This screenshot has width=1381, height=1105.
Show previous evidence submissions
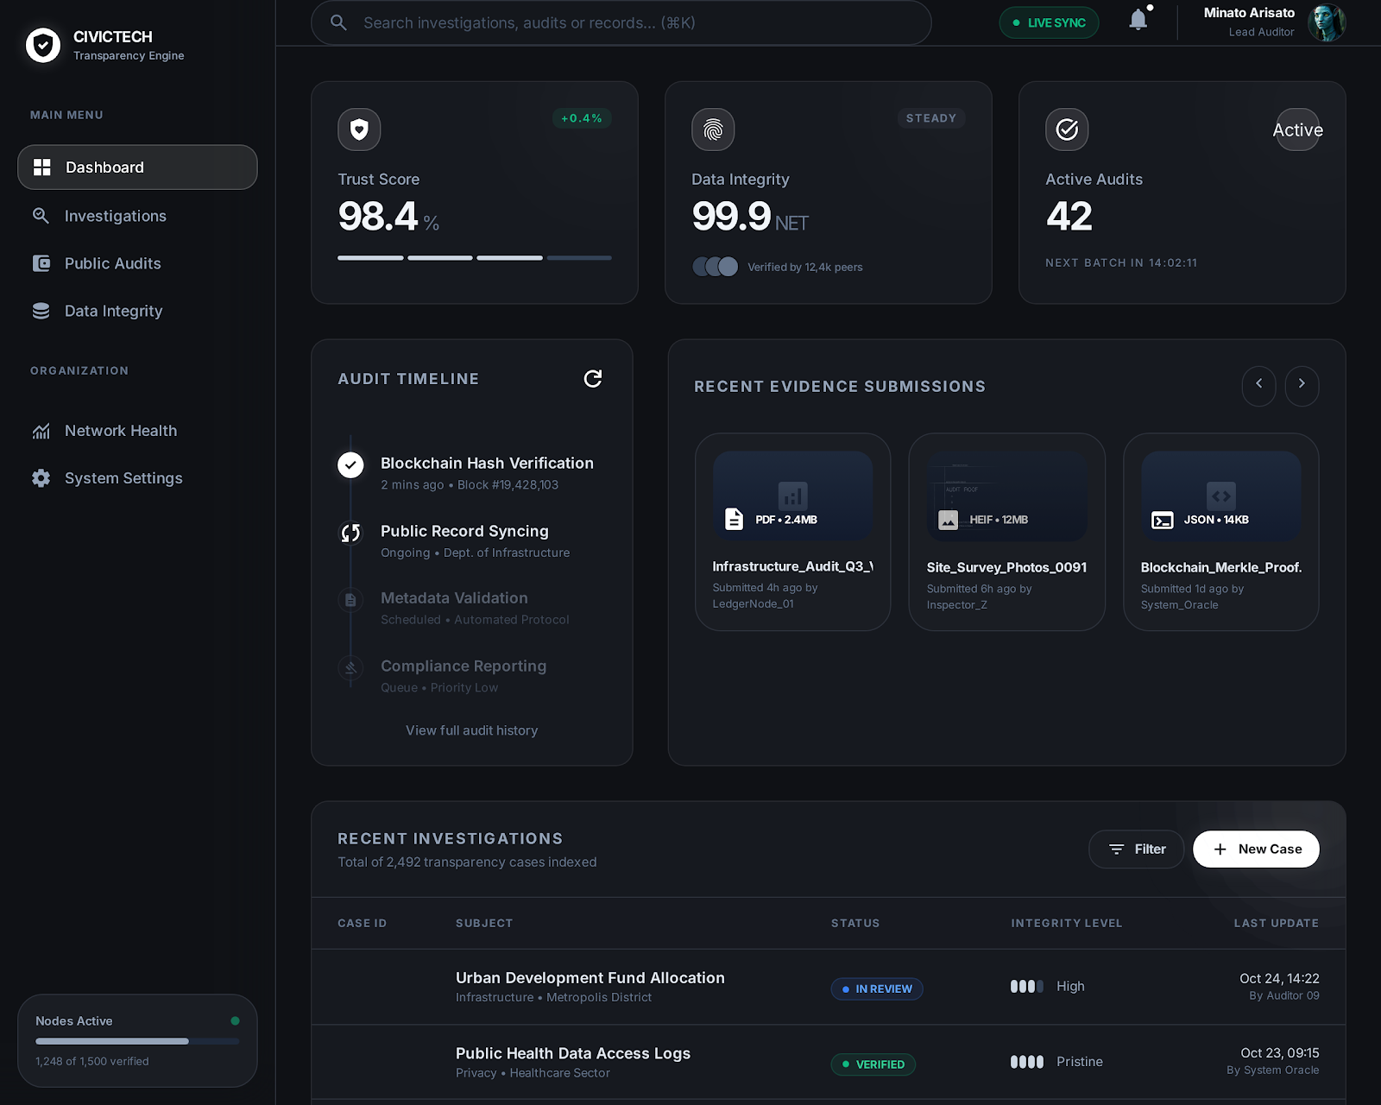pos(1258,384)
